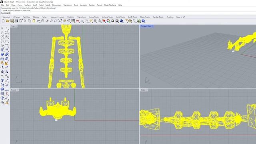This screenshot has height=144, width=256.
Task: Open the Perspective viewport dropdown arrow
Action: (x=153, y=26)
